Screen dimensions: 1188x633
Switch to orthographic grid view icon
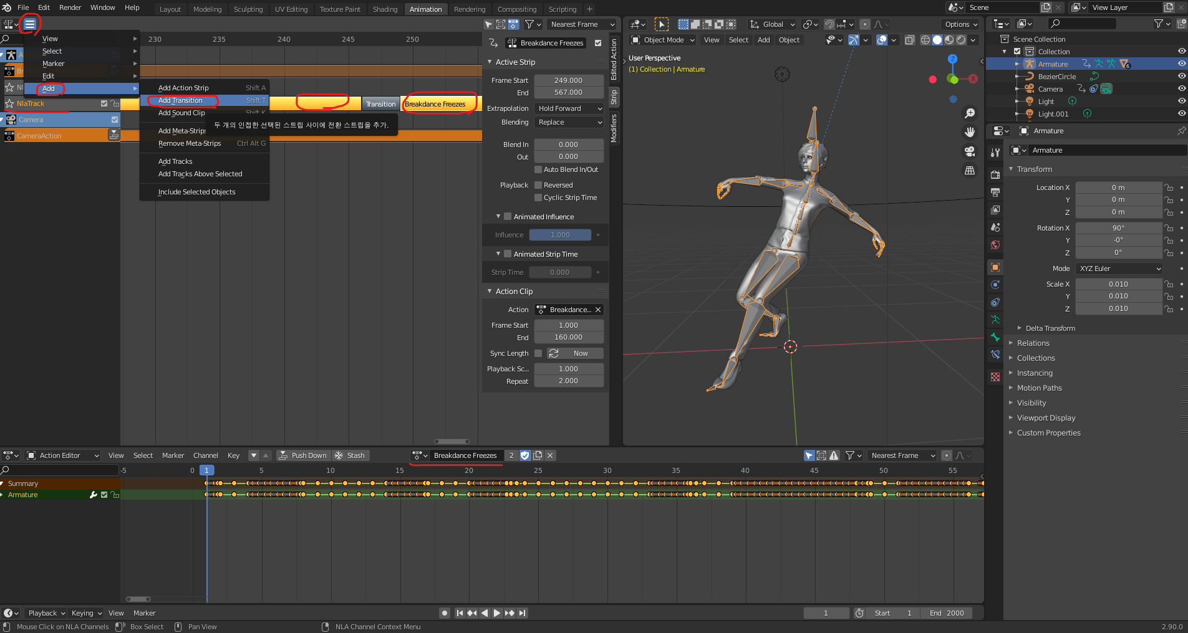pyautogui.click(x=970, y=170)
